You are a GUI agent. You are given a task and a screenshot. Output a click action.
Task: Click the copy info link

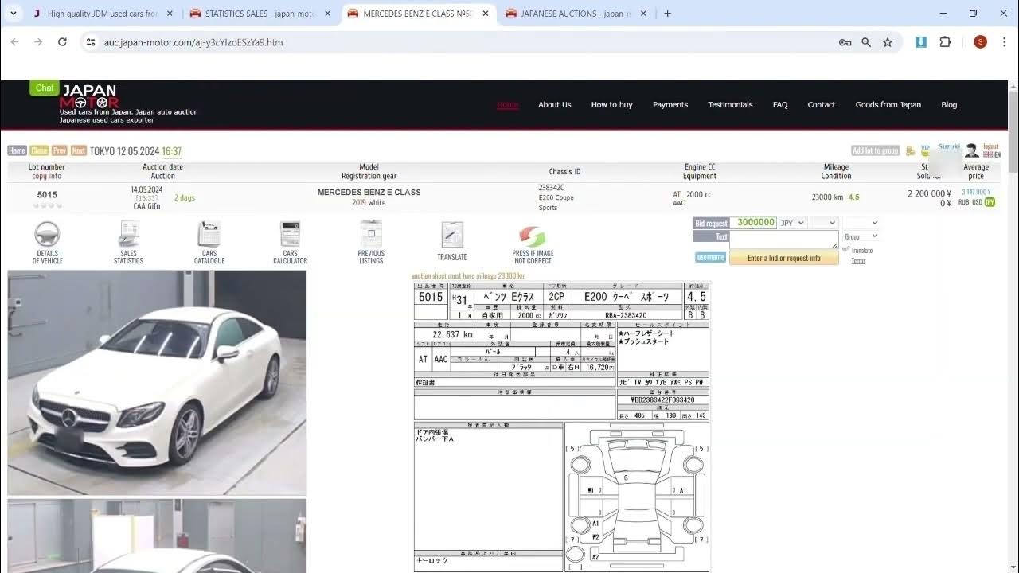point(46,176)
